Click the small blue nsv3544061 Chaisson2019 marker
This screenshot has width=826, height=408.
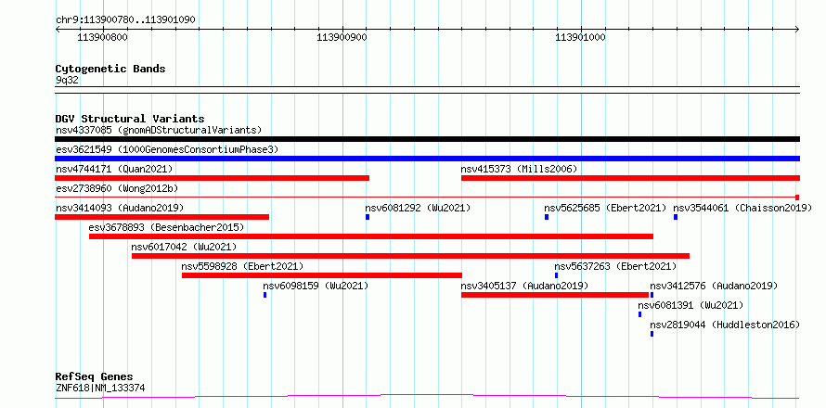click(x=676, y=217)
